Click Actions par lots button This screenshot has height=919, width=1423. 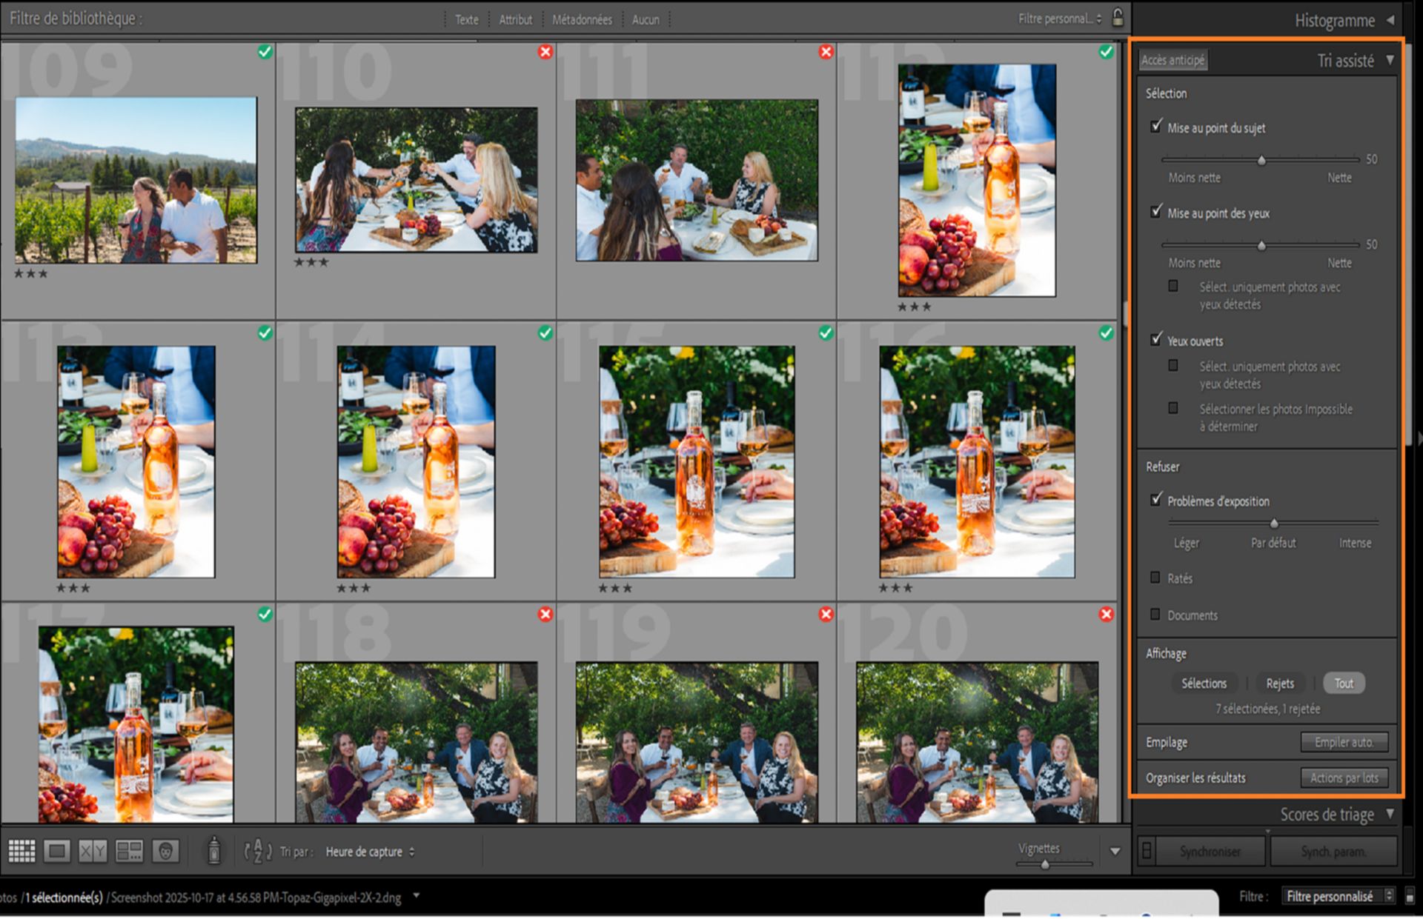(x=1344, y=778)
